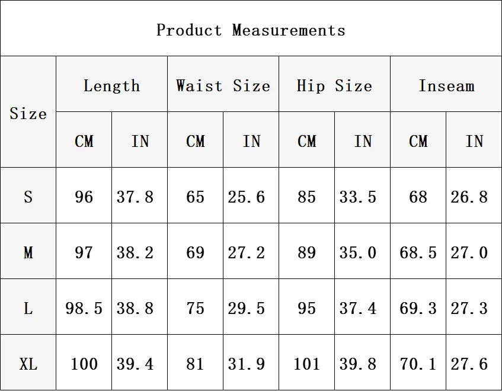Click the 35.0 hip inches cell
502x391 pixels.
pos(362,252)
